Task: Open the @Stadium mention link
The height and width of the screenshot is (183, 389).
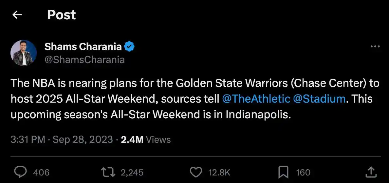Action: point(319,98)
